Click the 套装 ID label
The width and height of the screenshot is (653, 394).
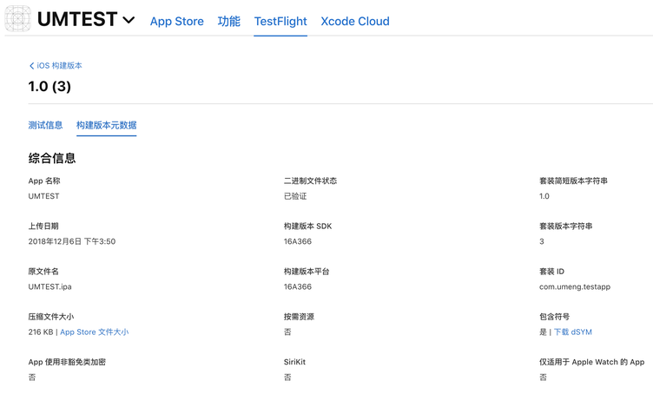551,272
